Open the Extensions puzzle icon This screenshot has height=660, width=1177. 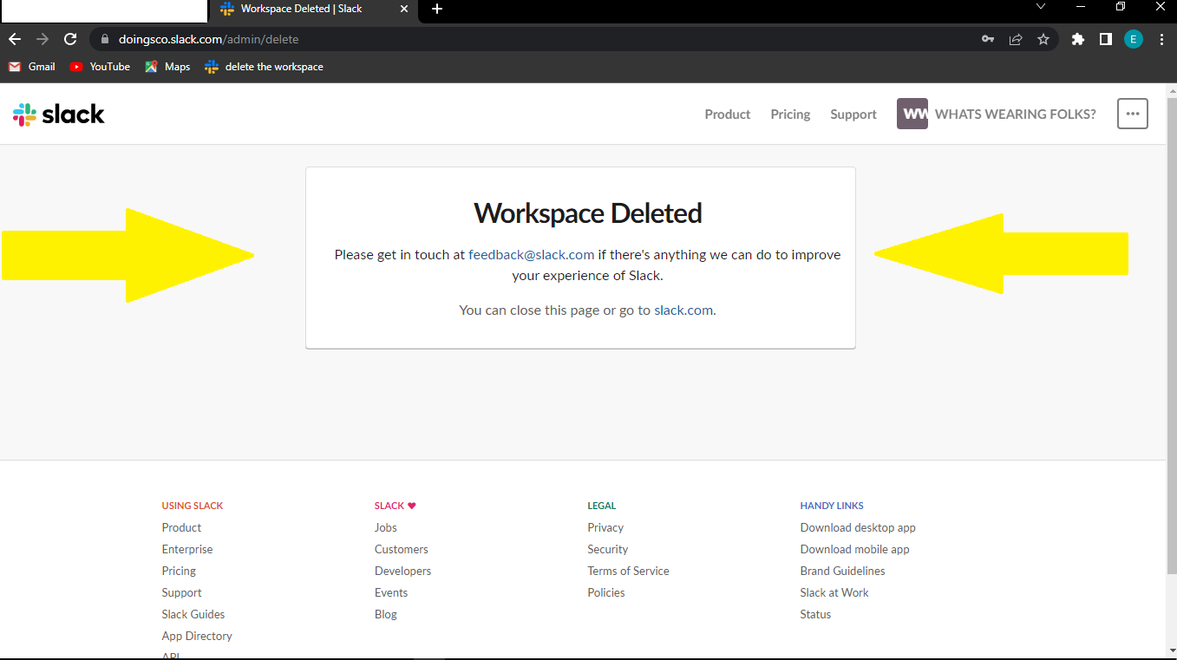(1078, 39)
